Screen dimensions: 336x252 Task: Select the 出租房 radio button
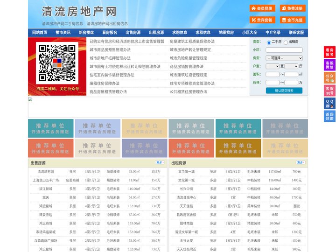(286, 42)
